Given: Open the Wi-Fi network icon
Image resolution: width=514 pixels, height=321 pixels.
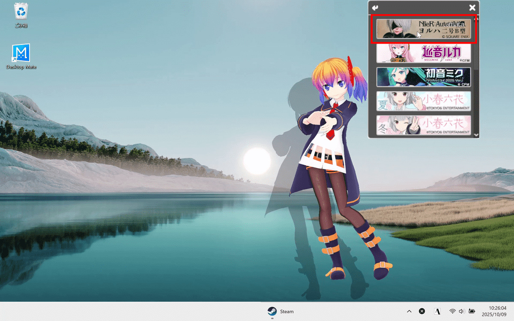Looking at the screenshot, I should [452, 311].
